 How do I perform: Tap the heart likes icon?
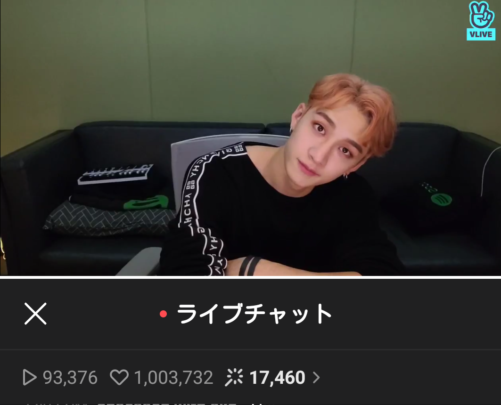tap(119, 377)
